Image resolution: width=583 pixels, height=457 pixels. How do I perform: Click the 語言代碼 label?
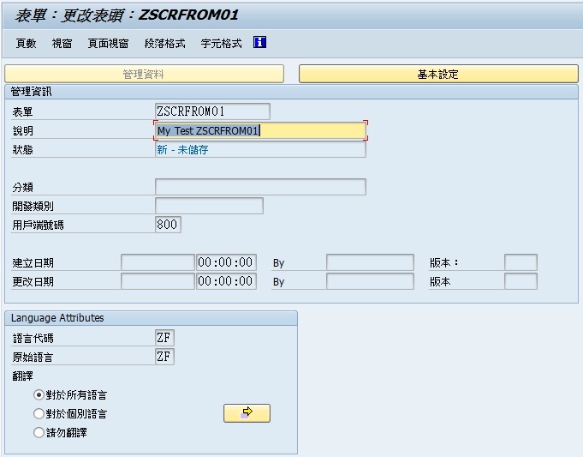(33, 338)
